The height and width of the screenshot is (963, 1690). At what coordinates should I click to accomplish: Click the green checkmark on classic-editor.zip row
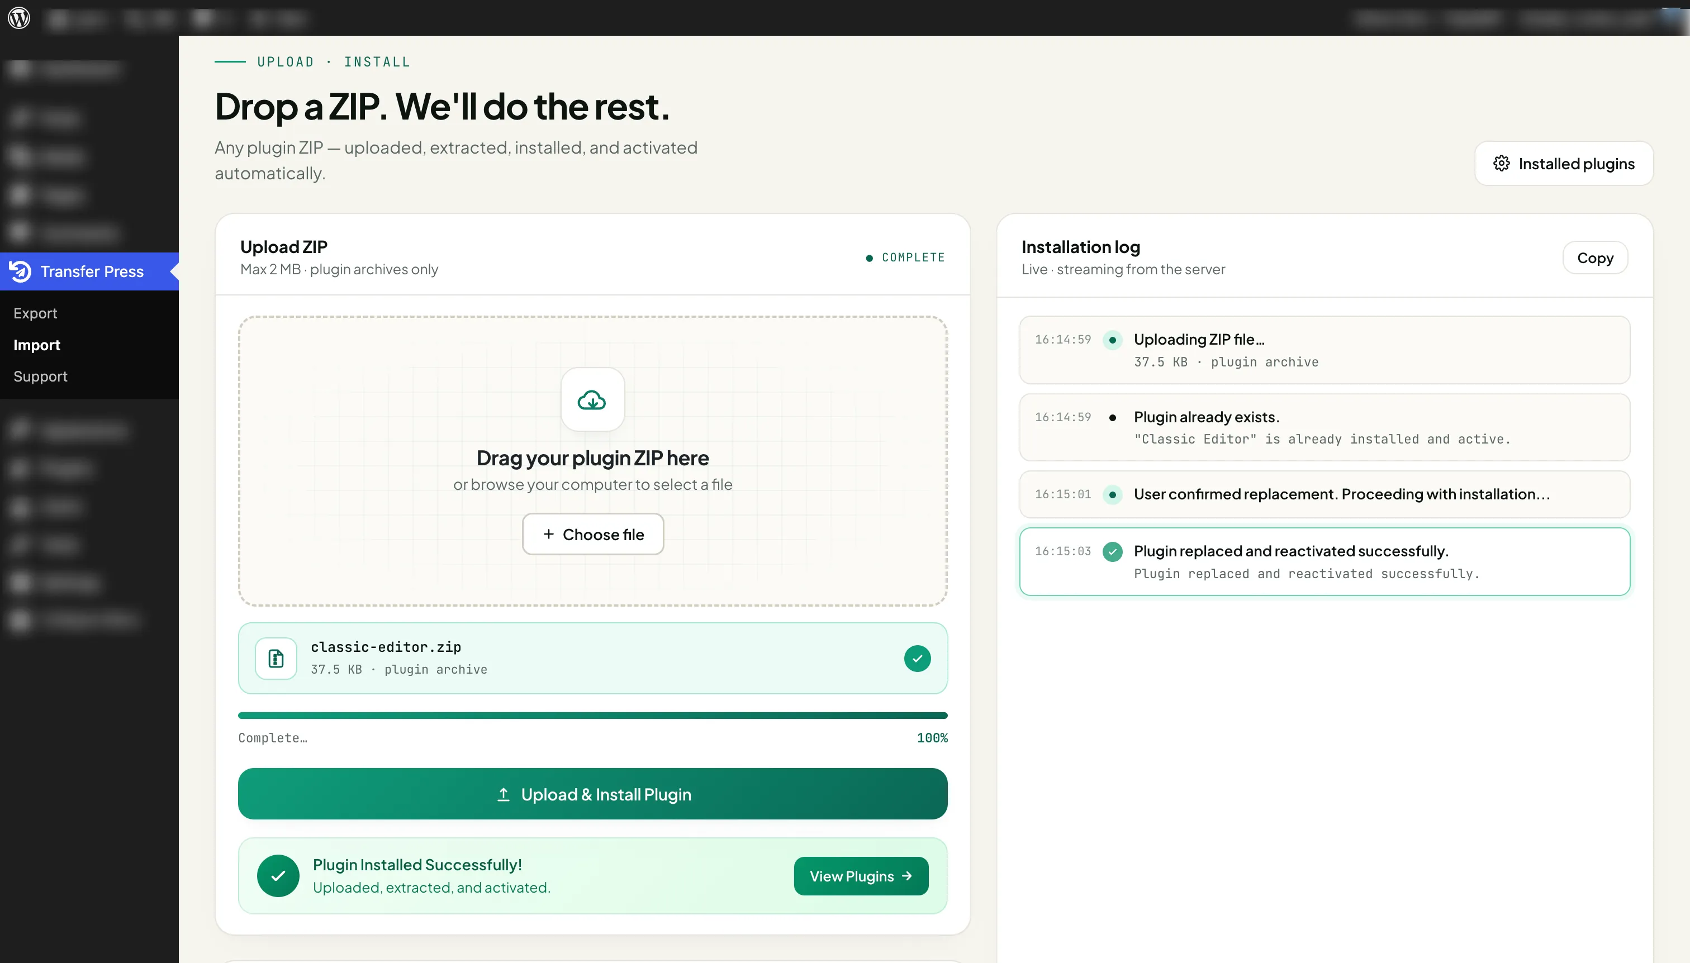pyautogui.click(x=917, y=658)
